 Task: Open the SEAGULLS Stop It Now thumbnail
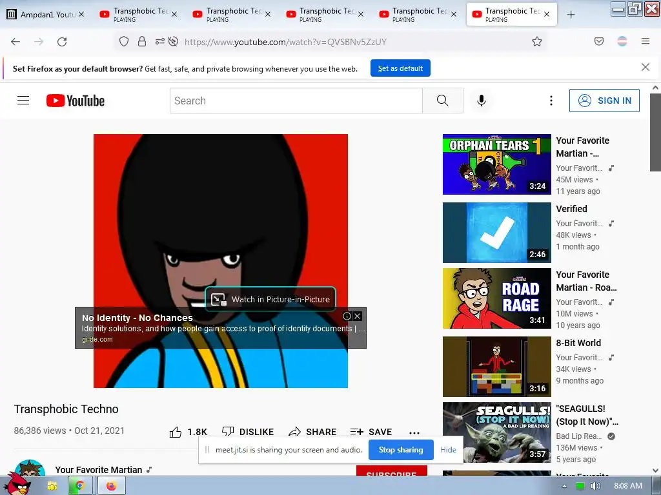[x=496, y=432]
